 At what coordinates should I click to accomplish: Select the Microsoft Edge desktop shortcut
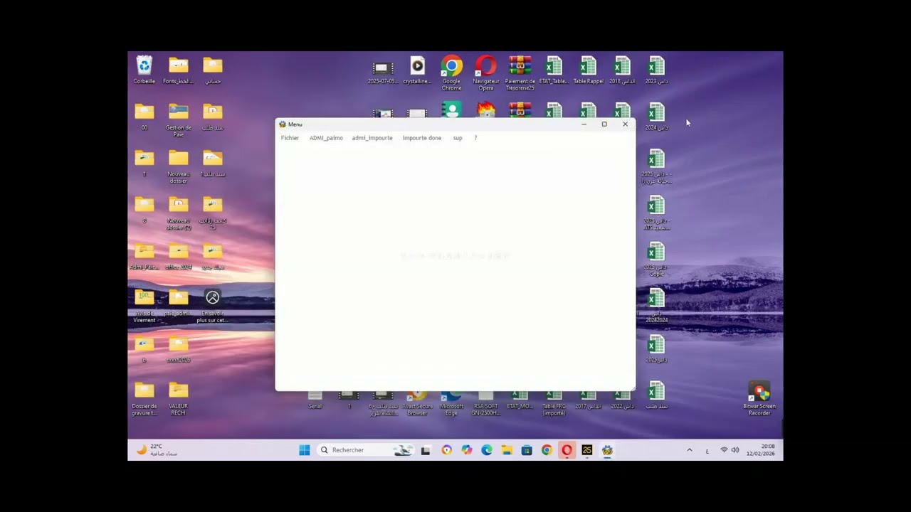451,404
